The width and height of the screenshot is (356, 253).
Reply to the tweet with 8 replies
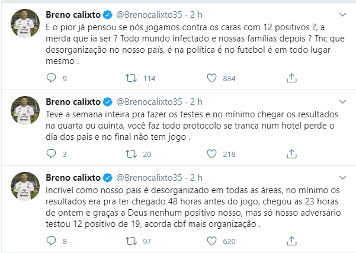point(50,241)
